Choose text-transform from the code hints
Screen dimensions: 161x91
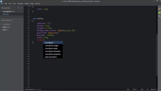(x=53, y=57)
